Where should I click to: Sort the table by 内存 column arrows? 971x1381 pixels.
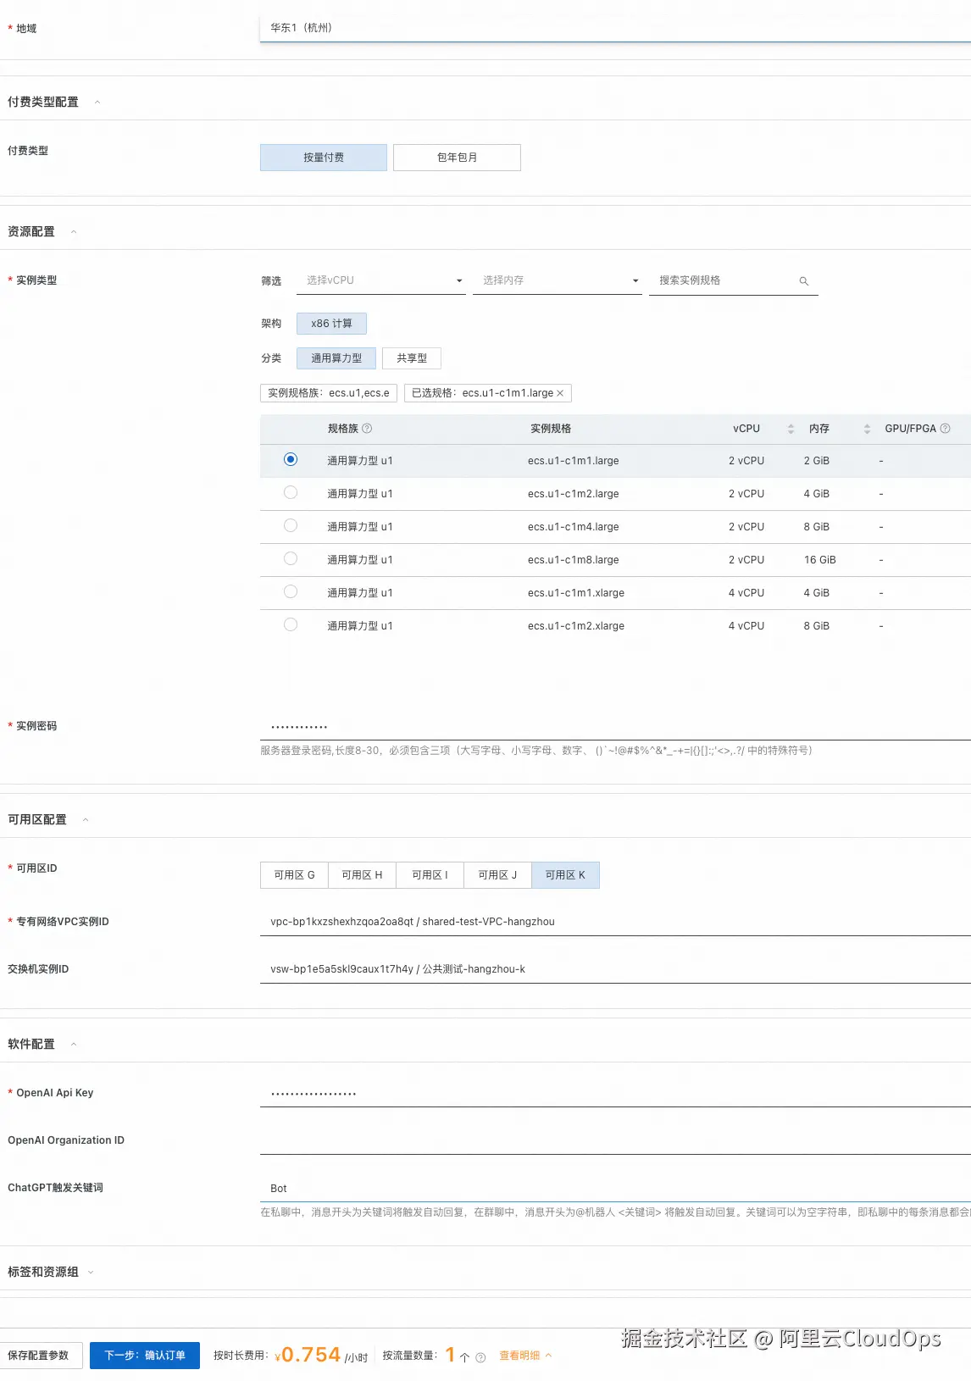(867, 429)
